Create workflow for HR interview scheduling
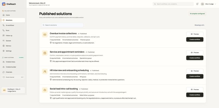The height and width of the screenshot is (108, 219). coord(195,76)
